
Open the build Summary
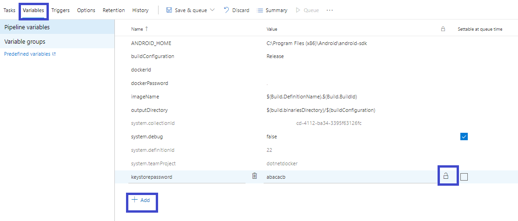[272, 10]
